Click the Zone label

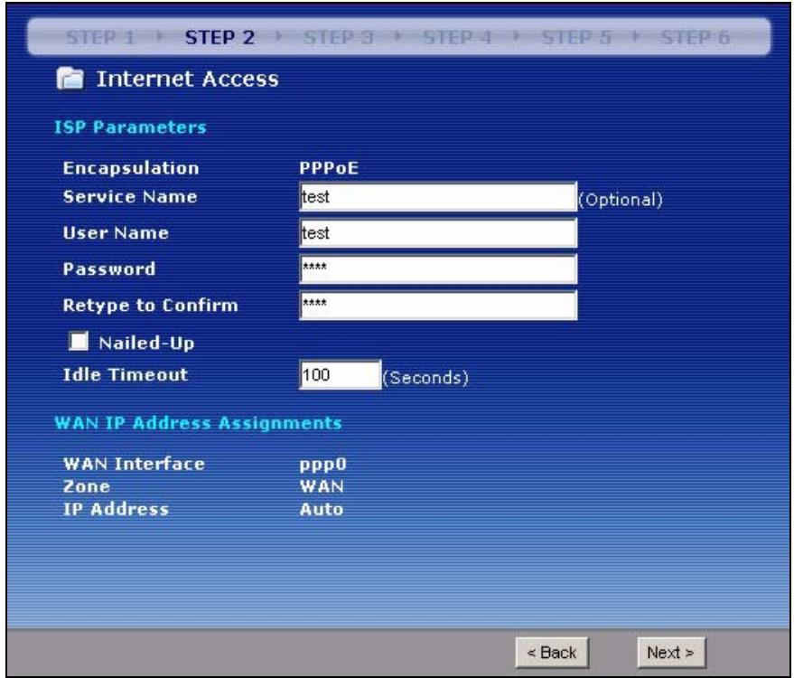tap(86, 486)
